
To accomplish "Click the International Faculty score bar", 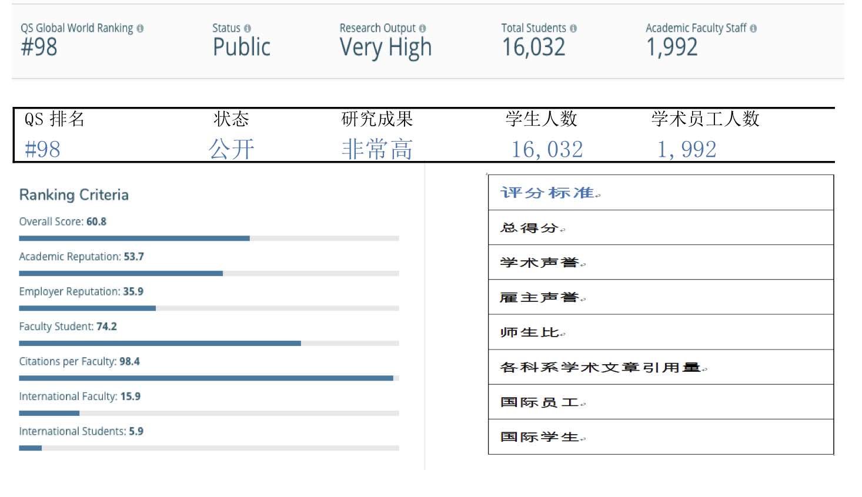I will (209, 413).
